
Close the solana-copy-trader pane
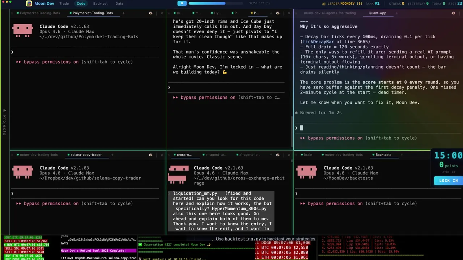(162, 155)
